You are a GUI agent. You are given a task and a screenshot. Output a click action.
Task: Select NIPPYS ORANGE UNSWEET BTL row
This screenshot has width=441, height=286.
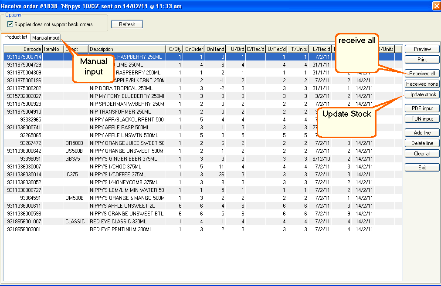(x=203, y=214)
